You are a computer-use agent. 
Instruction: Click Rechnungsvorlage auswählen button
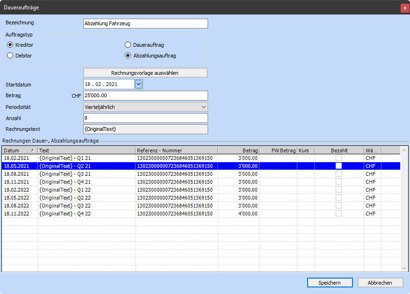(x=145, y=73)
